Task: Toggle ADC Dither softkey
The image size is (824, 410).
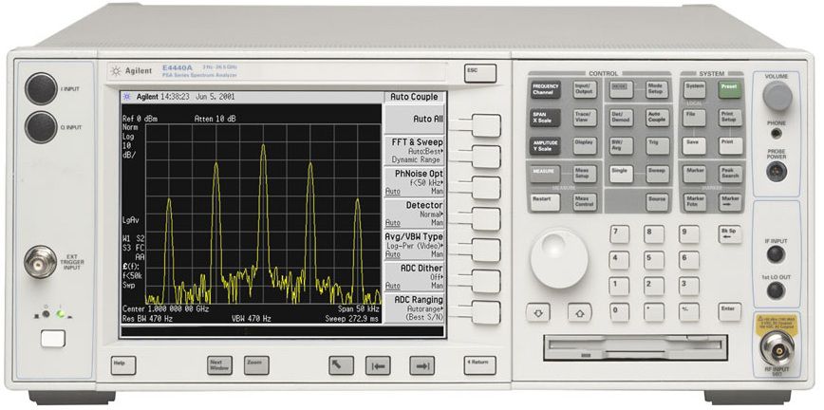Action: coord(485,281)
